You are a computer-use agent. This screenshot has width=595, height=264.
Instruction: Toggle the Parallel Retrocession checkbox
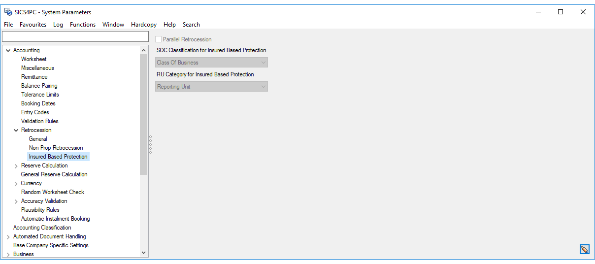[x=159, y=39]
